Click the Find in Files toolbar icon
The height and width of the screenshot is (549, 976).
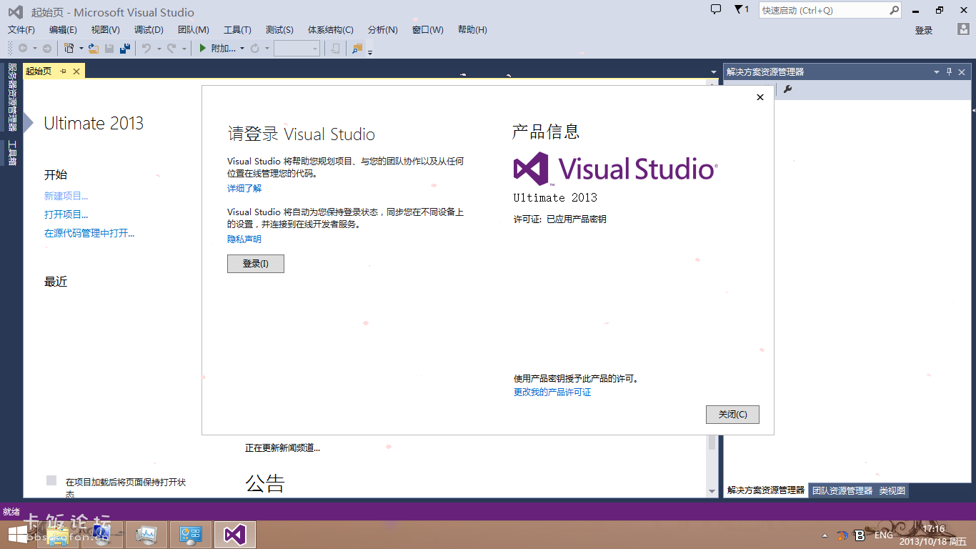pyautogui.click(x=357, y=49)
